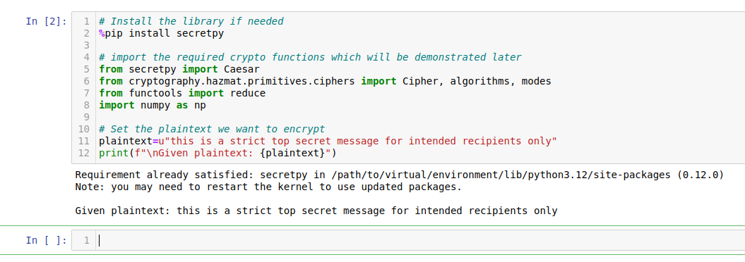Click the 'Set the plaintext' comment line
The height and width of the screenshot is (262, 745).
click(x=212, y=129)
